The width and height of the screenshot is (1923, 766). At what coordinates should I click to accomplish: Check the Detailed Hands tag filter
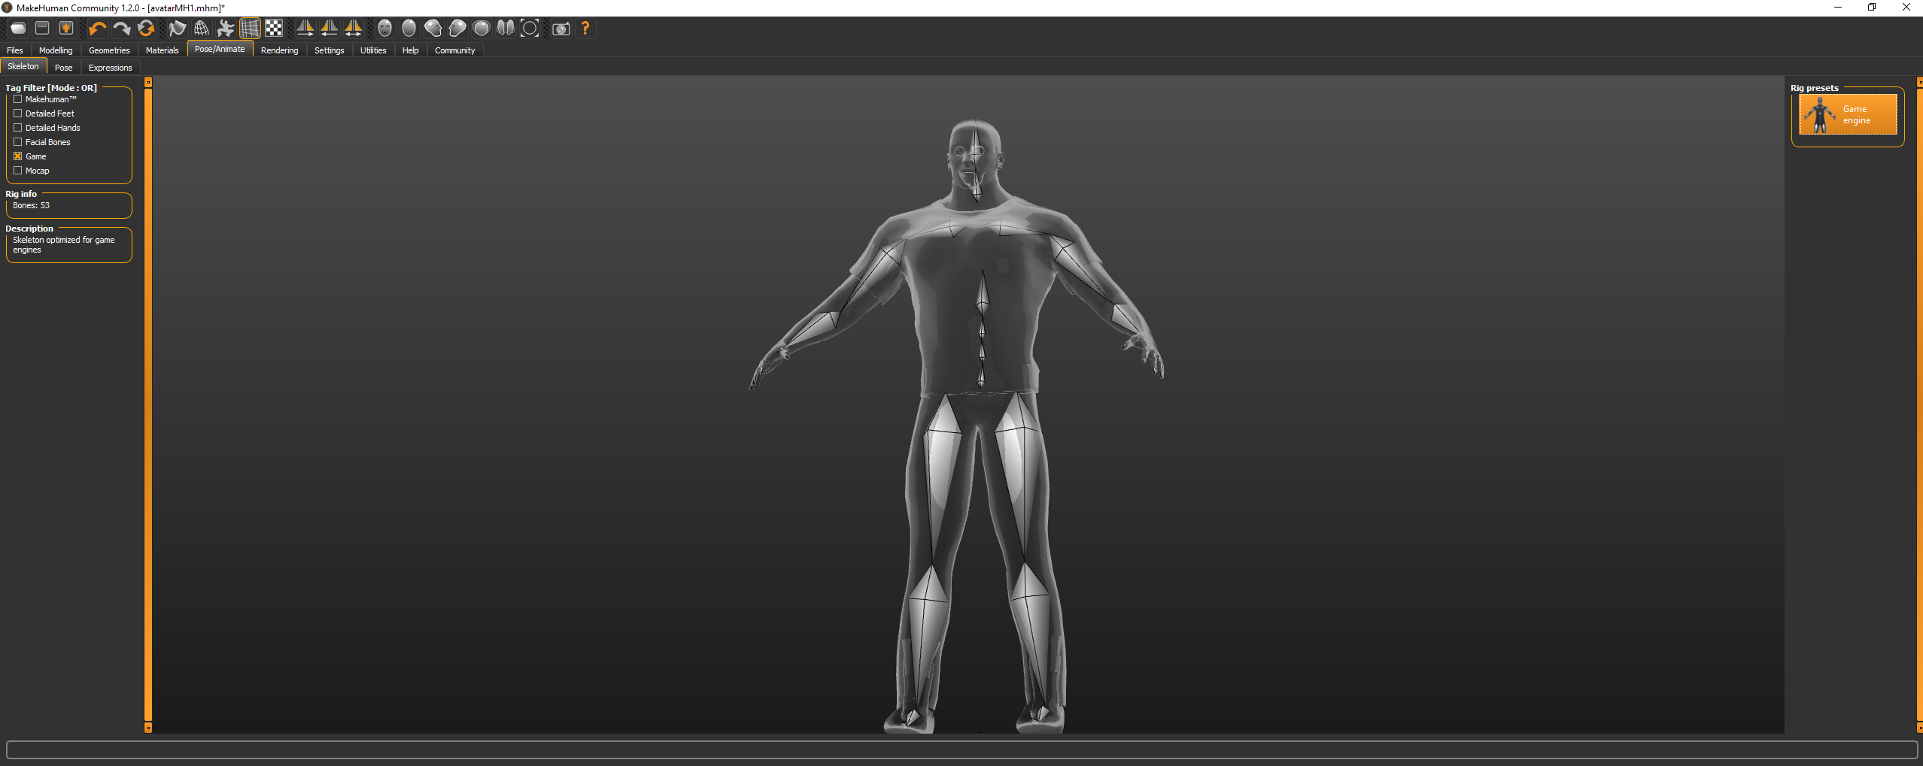click(17, 128)
